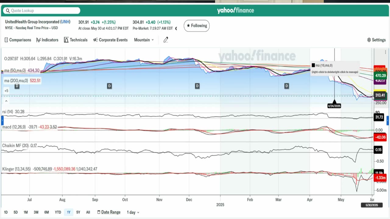Open the Indicators menu
This screenshot has width=390, height=219.
tap(47, 40)
